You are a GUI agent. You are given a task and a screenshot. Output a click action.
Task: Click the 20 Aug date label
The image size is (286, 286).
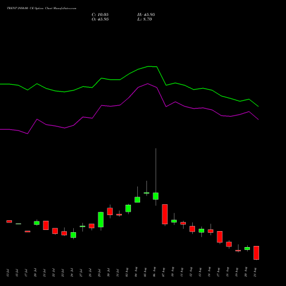[x=246, y=272]
